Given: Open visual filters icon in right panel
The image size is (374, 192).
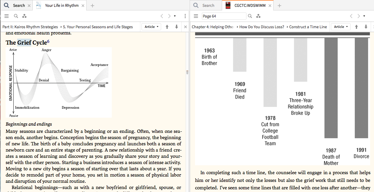Looking at the screenshot, I should tap(259, 16).
